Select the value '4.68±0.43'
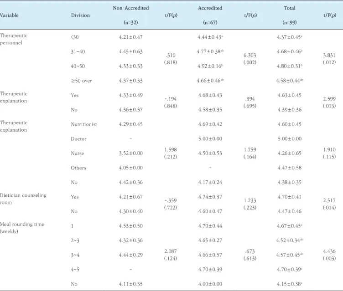Viewport: 343px width, 291px height. 210,95
